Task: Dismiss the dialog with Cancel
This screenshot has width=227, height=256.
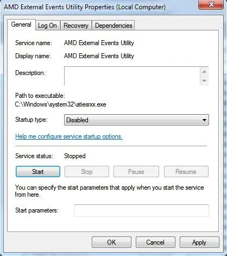Action: tap(155, 242)
